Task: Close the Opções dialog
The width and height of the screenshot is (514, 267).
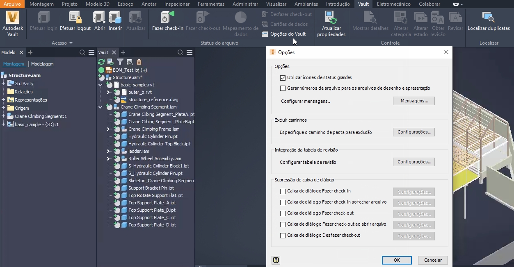Action: tap(446, 52)
